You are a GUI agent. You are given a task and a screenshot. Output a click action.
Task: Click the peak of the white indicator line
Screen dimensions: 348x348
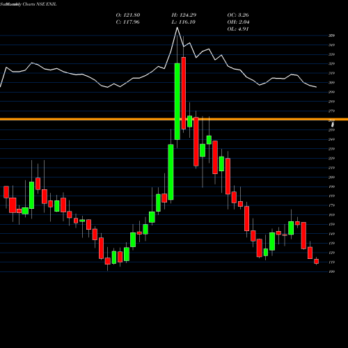pyautogui.click(x=177, y=28)
